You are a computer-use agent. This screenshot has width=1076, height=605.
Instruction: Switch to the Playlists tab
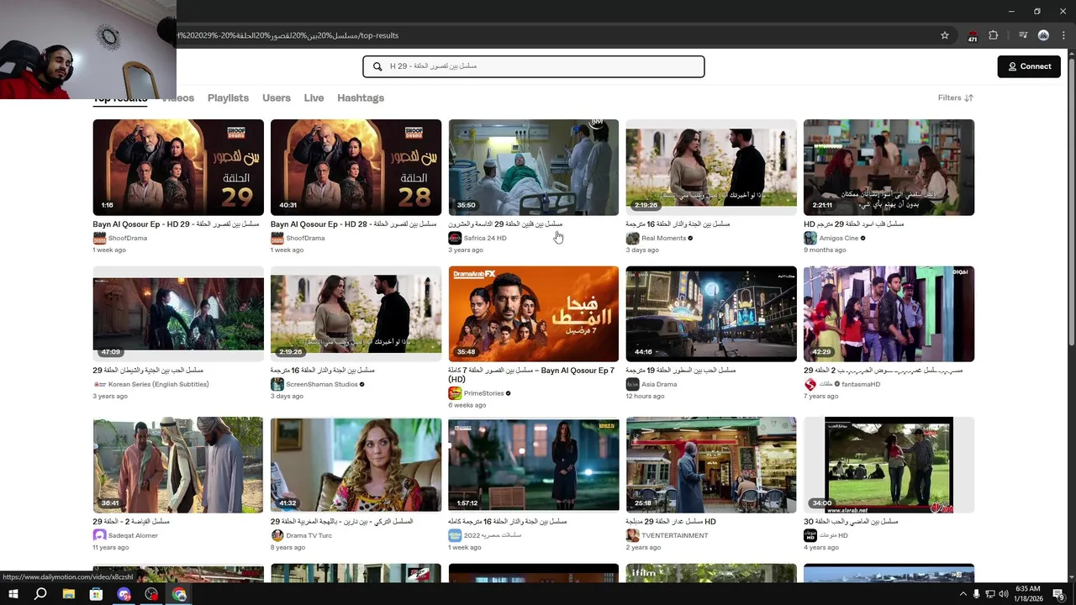point(228,97)
